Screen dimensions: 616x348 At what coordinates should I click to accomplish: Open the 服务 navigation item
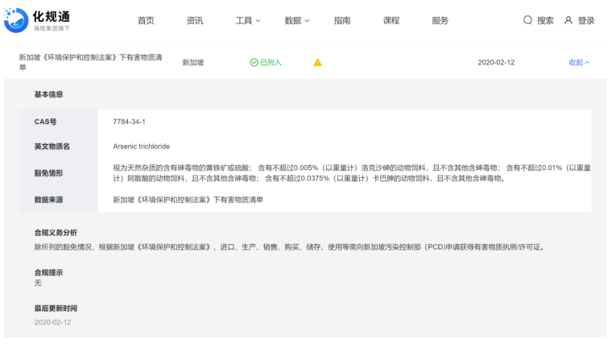coord(440,21)
